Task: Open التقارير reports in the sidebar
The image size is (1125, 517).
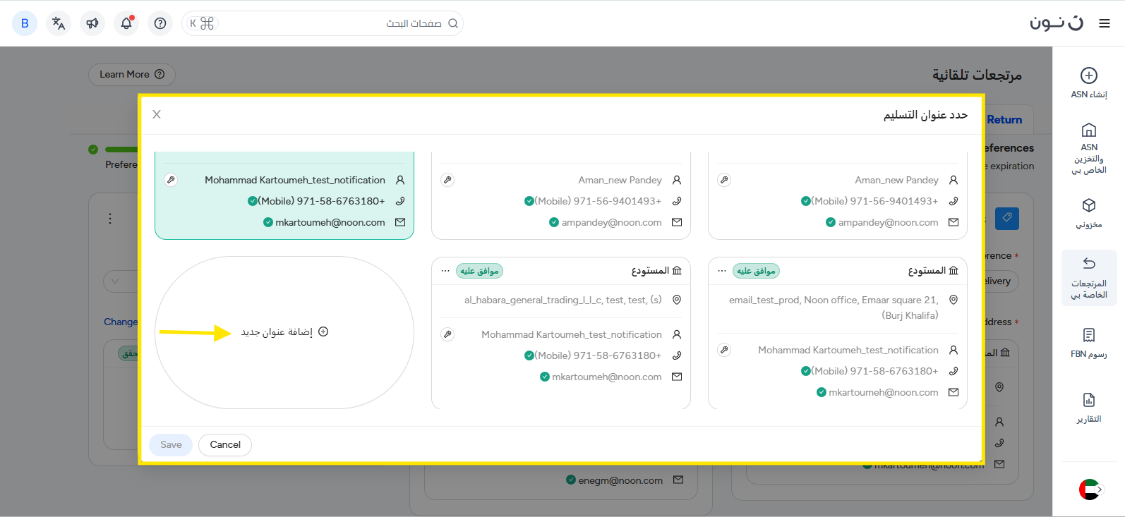Action: [1089, 408]
